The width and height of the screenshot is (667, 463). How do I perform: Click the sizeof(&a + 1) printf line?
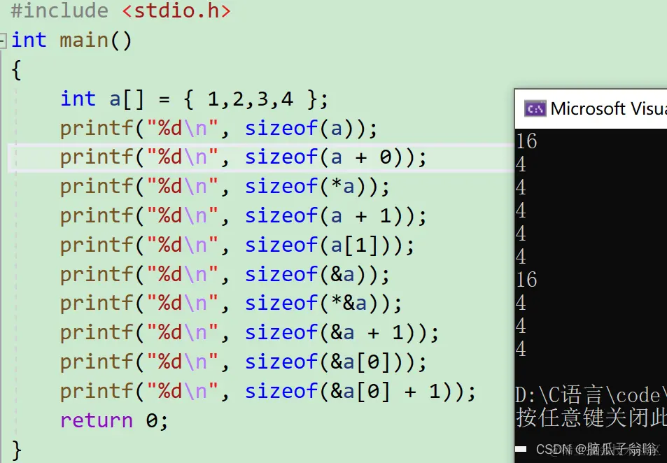[249, 333]
